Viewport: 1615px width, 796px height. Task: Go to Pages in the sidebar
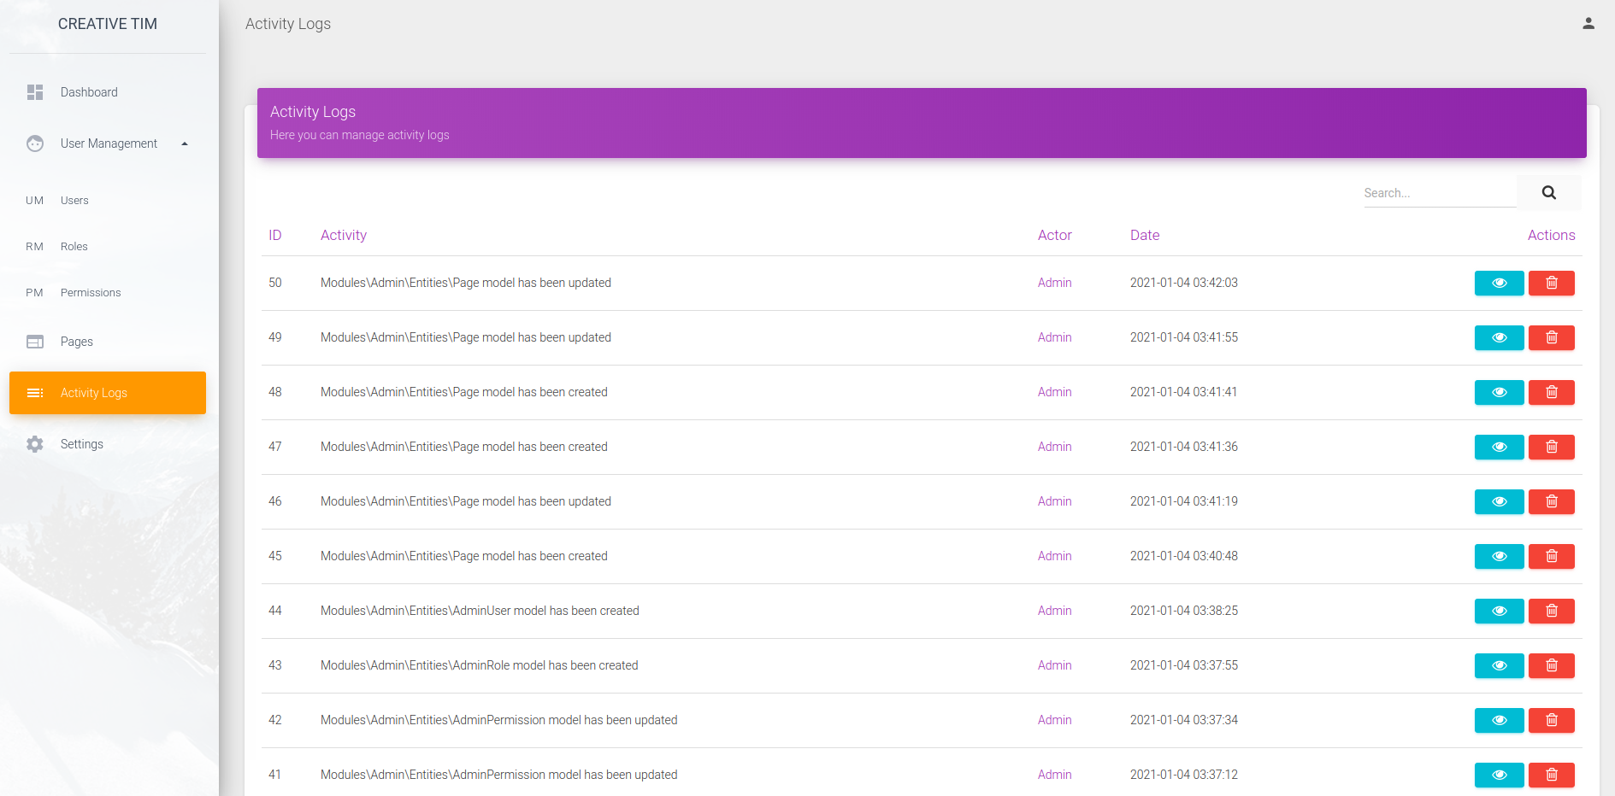108,342
